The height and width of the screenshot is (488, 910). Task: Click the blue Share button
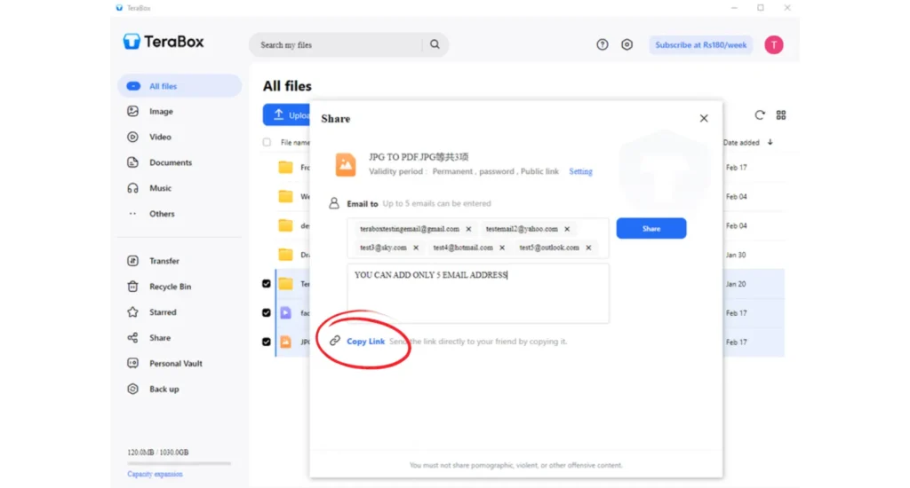[x=651, y=228]
